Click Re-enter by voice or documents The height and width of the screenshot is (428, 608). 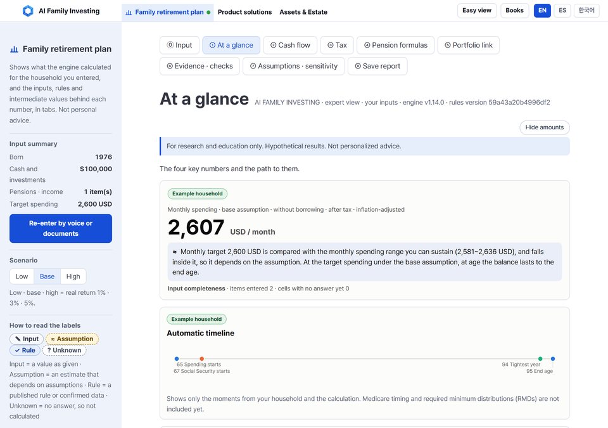click(x=61, y=228)
